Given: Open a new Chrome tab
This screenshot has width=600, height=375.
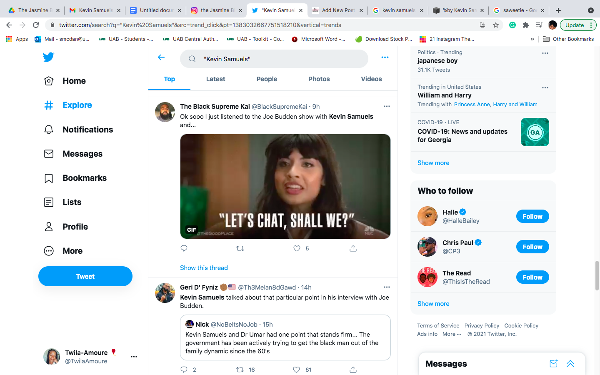Looking at the screenshot, I should tap(558, 10).
